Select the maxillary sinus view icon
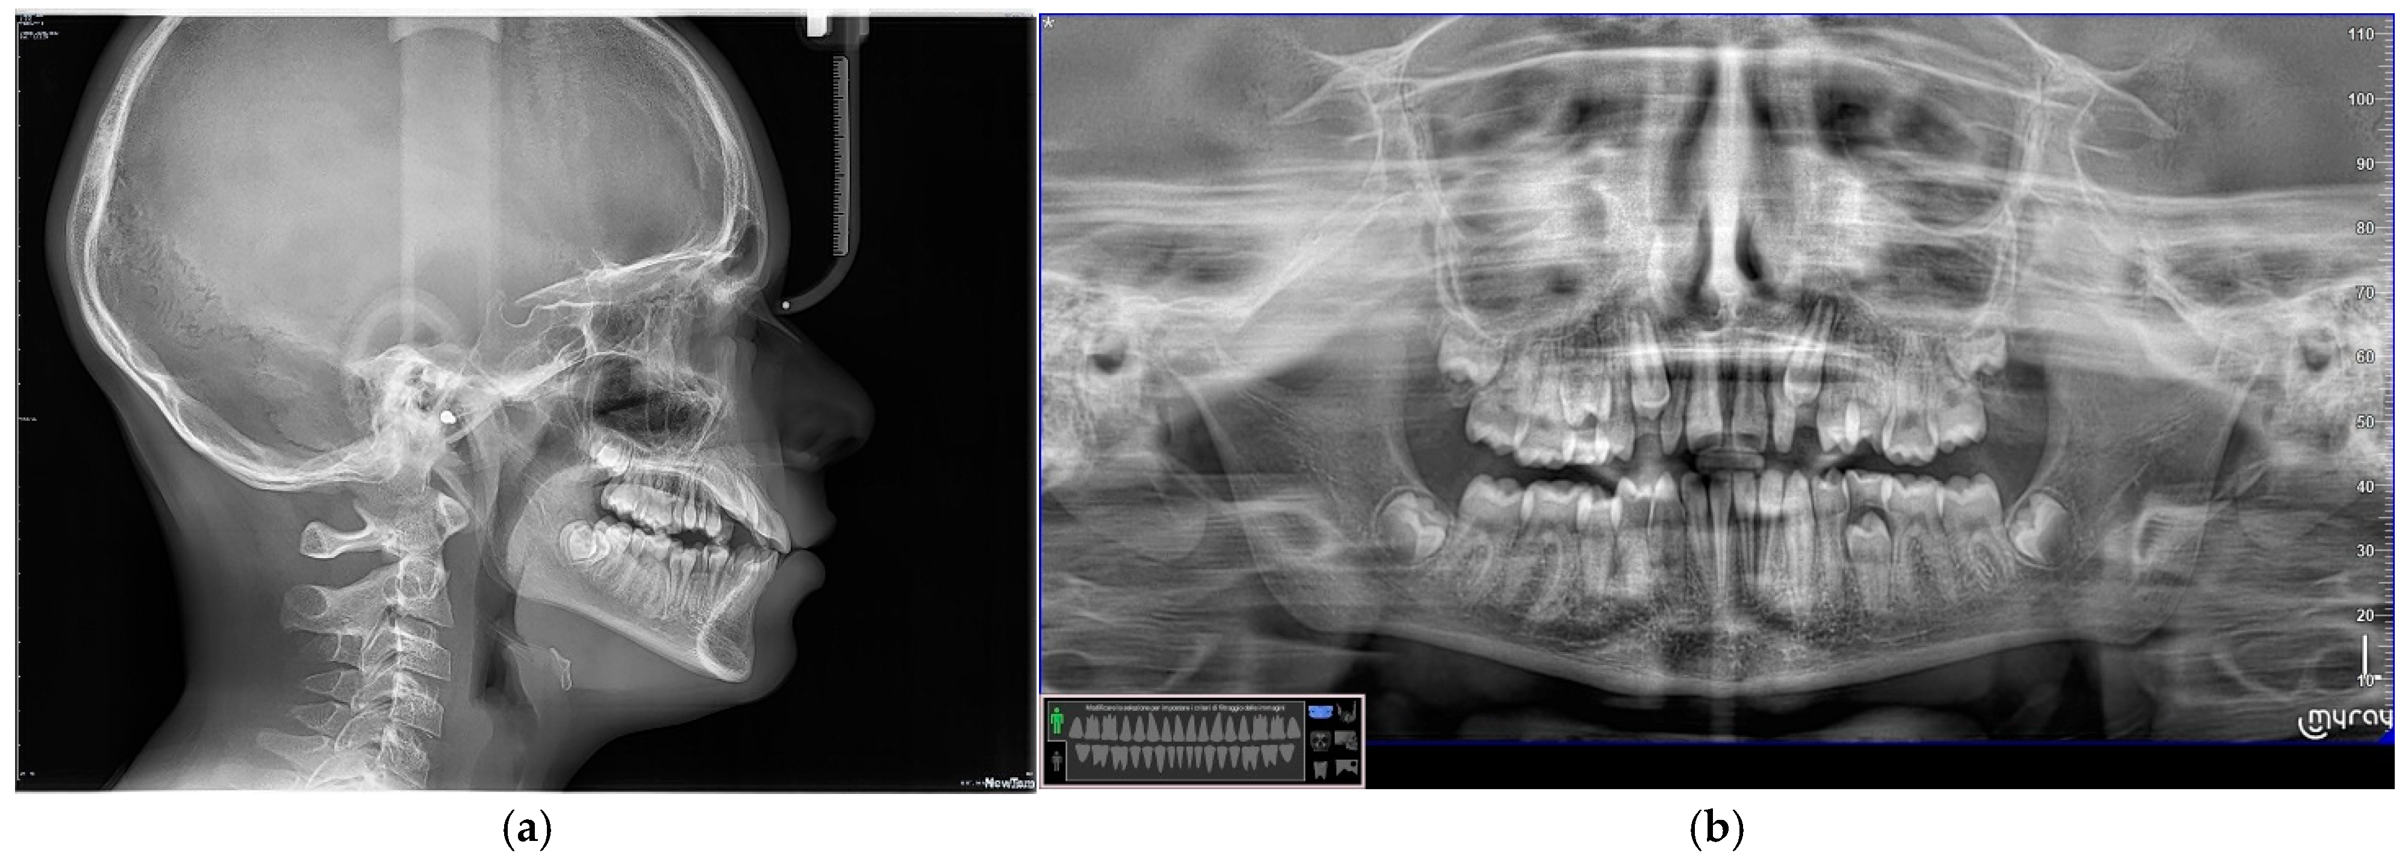The height and width of the screenshot is (859, 2408). click(1321, 741)
